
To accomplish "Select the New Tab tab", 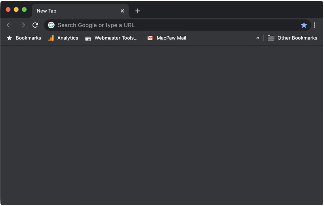I will tap(80, 11).
